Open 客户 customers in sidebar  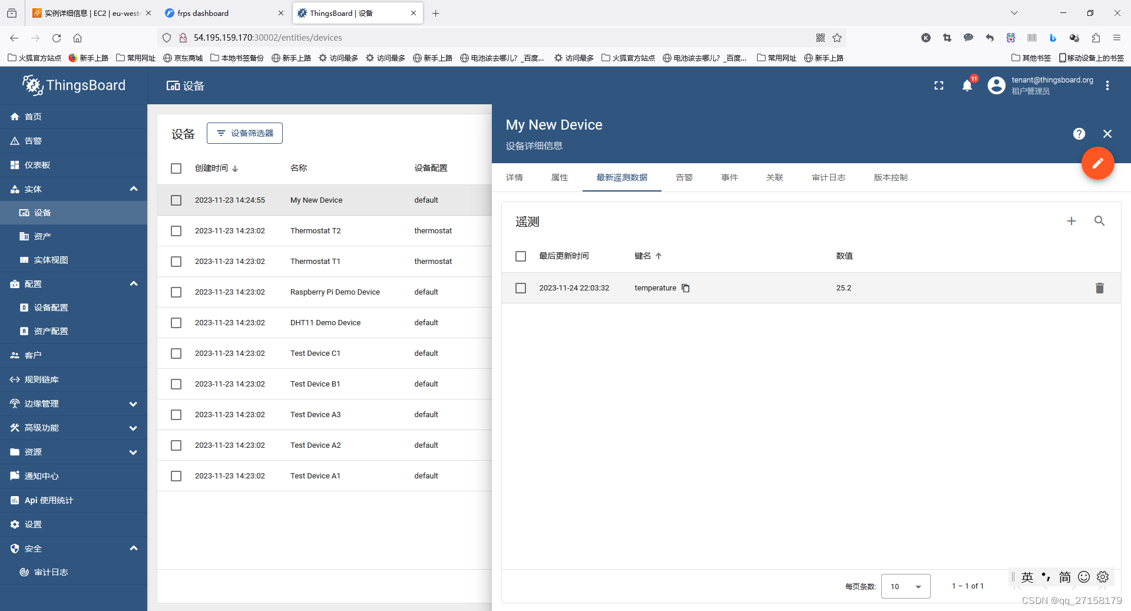coord(74,355)
